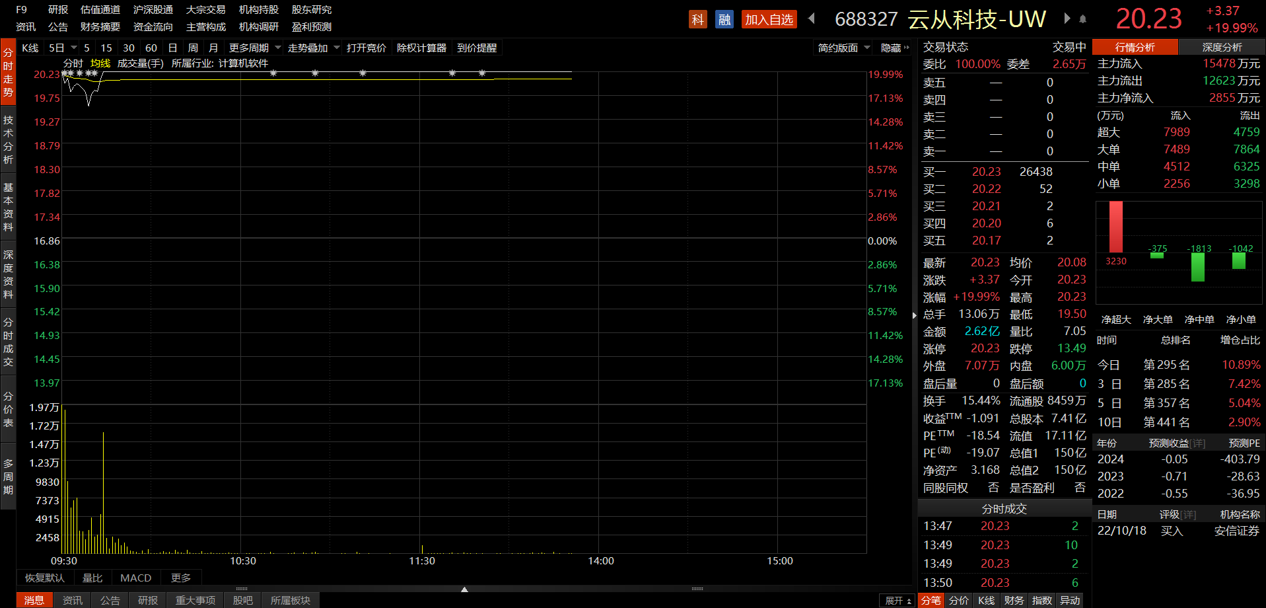This screenshot has height=608, width=1266.
Task: Expand the 走势叠加 overlay dropdown
Action: coord(337,48)
